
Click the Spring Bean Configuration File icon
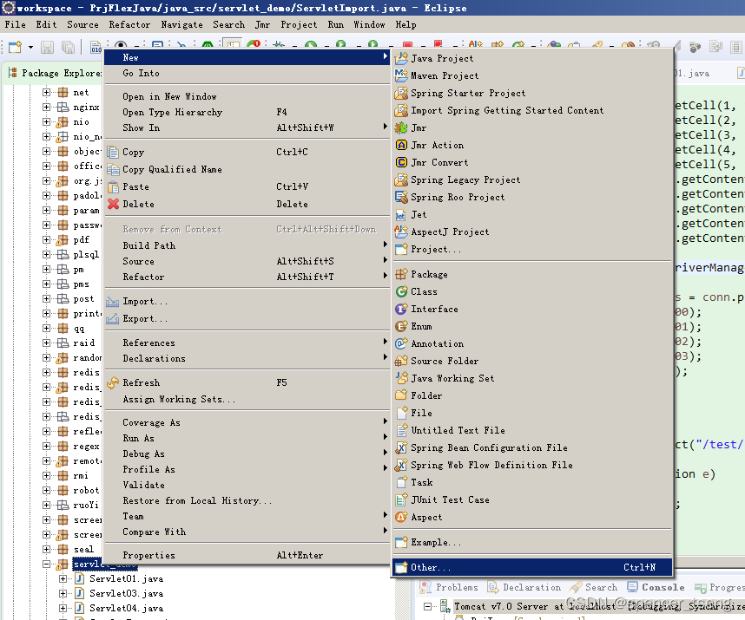[401, 447]
